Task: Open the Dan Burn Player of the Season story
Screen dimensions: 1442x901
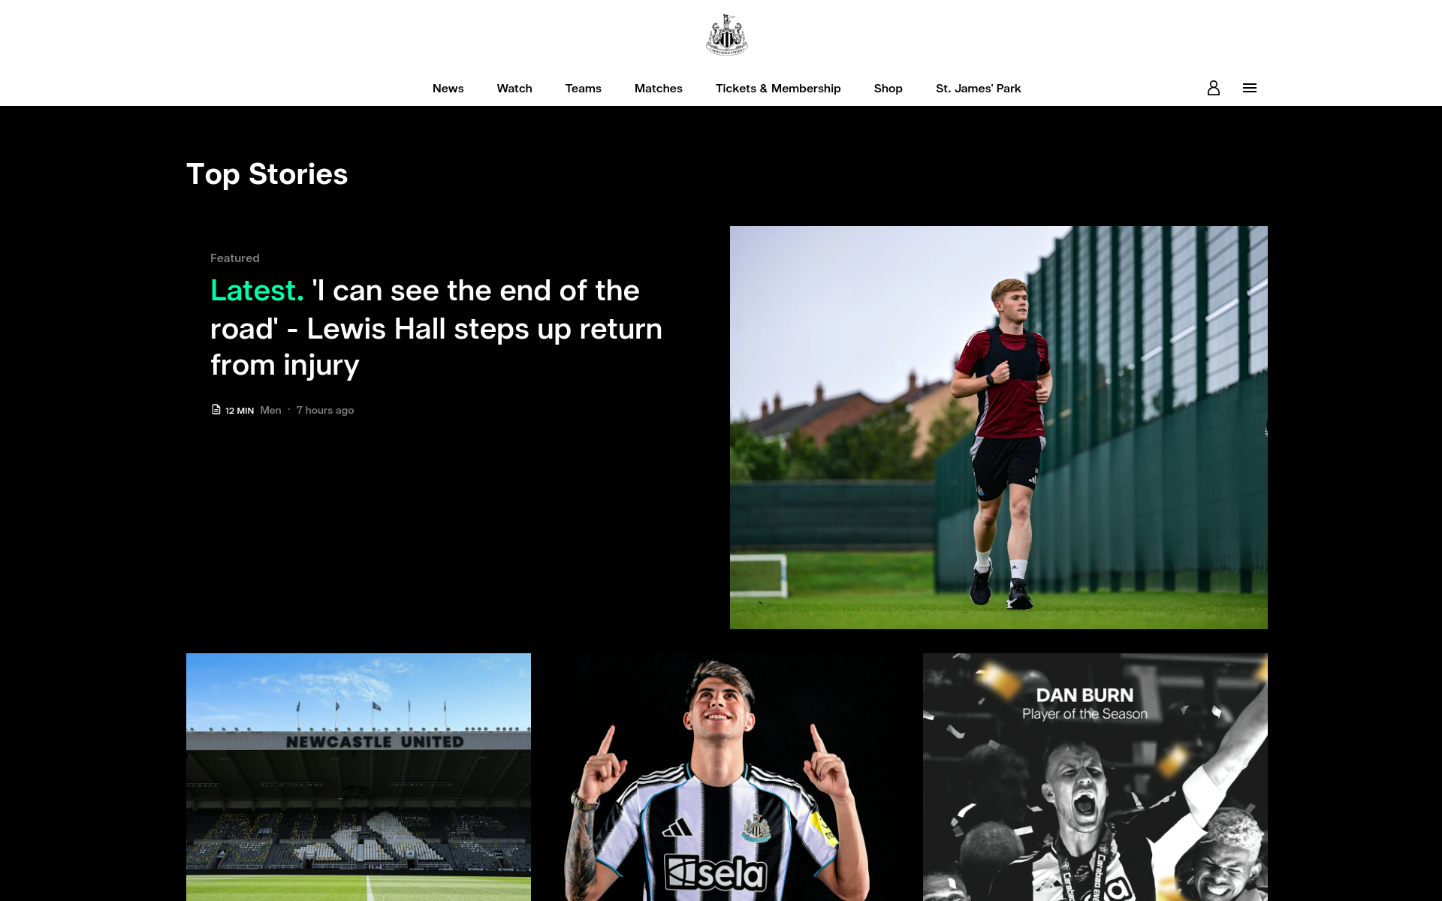Action: [x=1095, y=777]
